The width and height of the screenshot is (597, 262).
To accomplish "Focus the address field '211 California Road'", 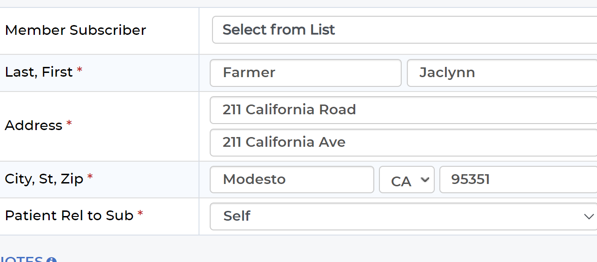I will [x=404, y=110].
